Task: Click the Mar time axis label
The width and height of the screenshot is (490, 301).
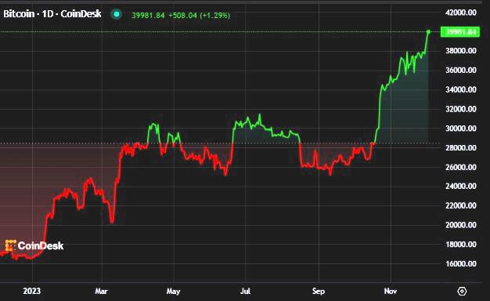Action: [x=101, y=291]
